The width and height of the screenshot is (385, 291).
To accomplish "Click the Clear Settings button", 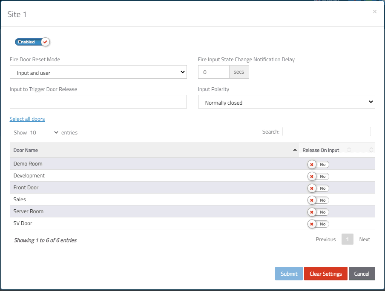I will pyautogui.click(x=325, y=274).
